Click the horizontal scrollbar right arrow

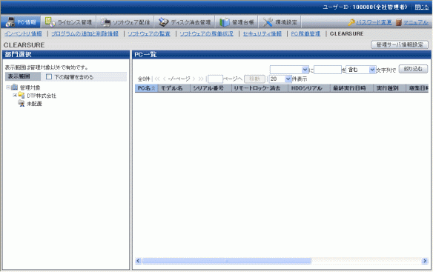tap(425, 261)
